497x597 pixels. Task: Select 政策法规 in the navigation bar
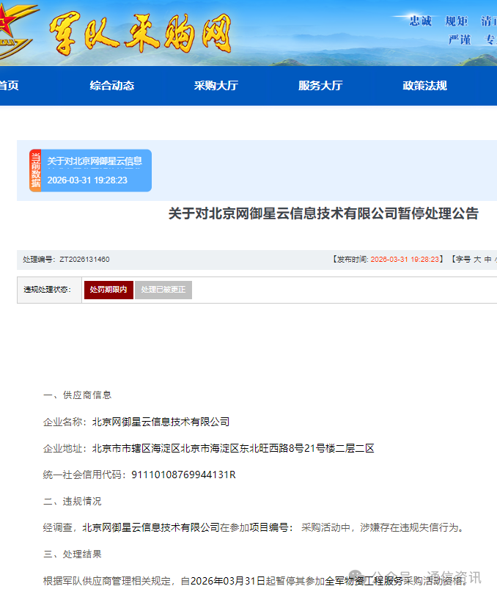click(424, 86)
